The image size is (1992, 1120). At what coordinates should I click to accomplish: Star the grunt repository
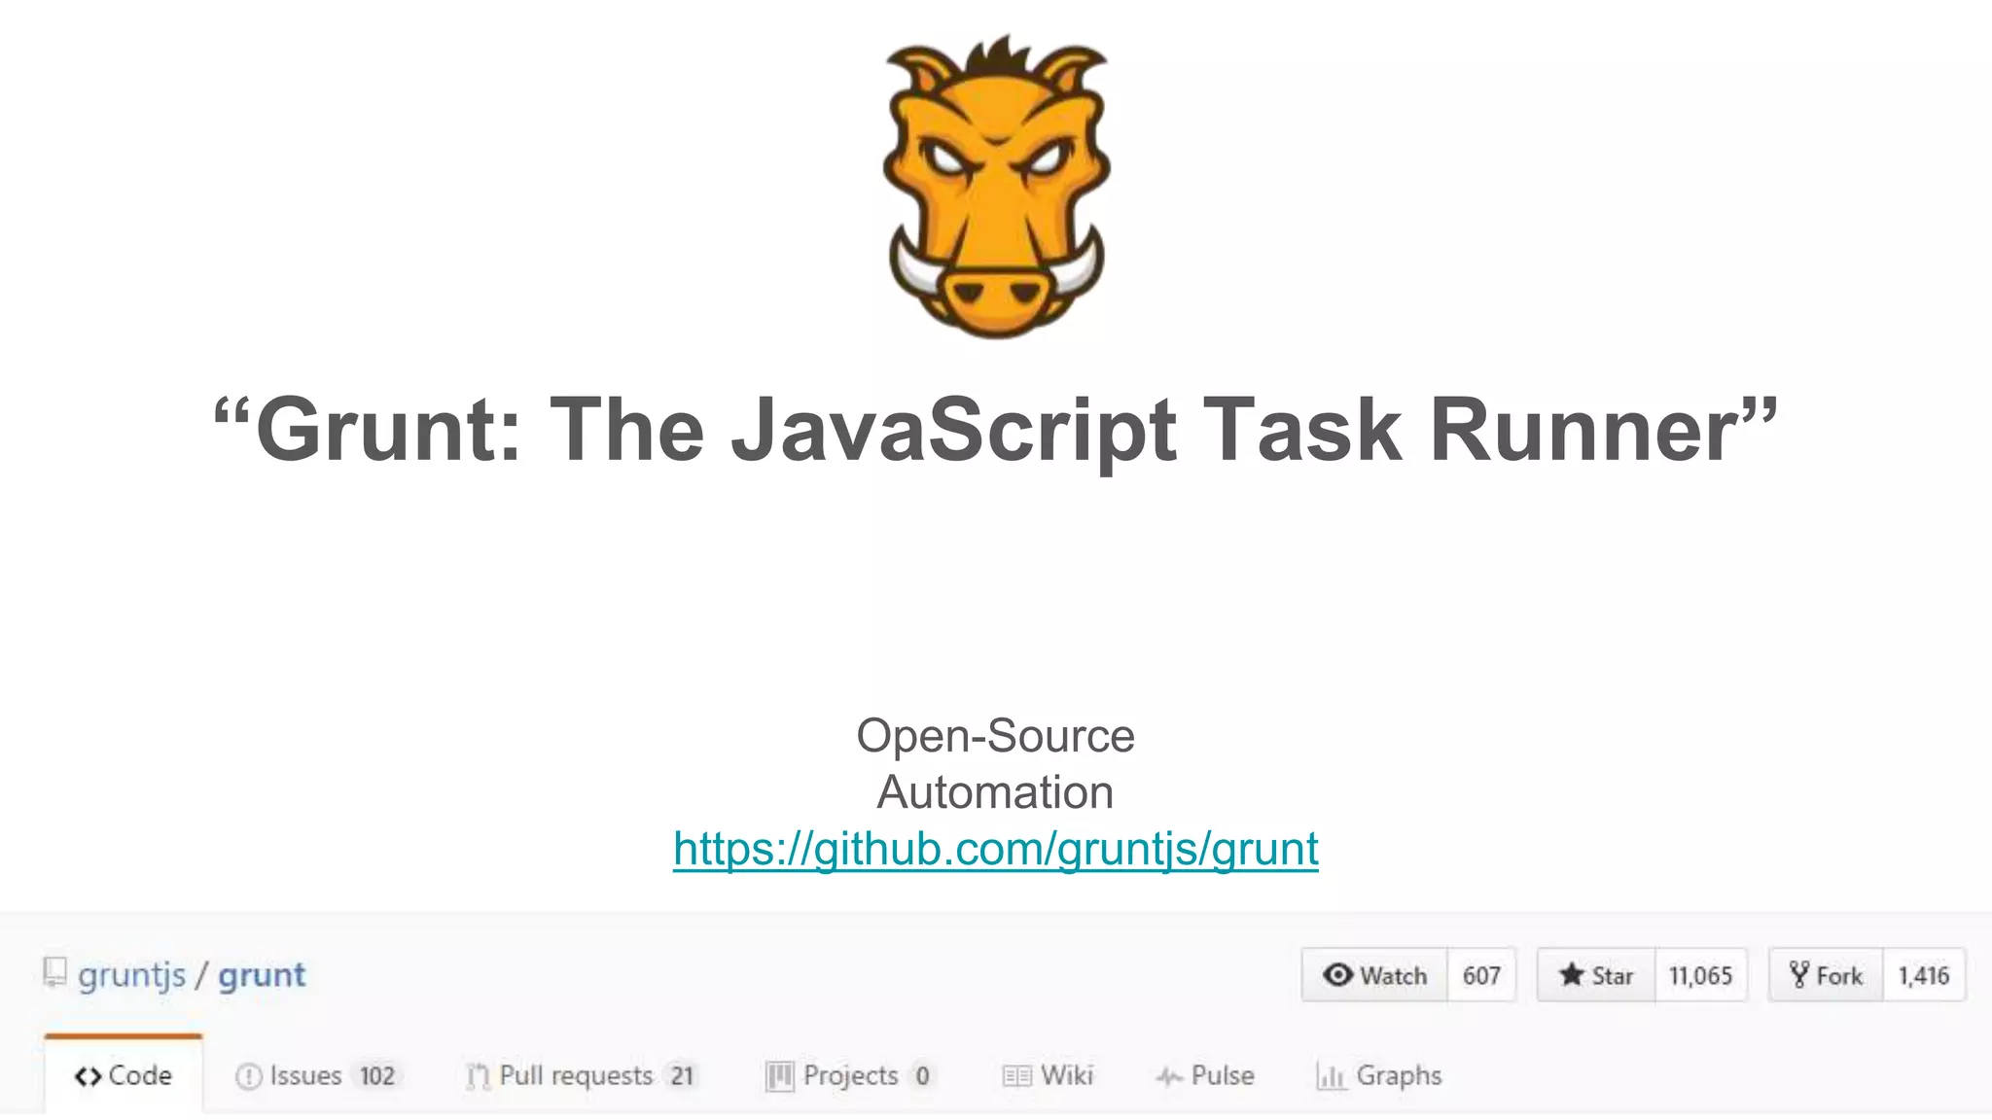point(1596,974)
